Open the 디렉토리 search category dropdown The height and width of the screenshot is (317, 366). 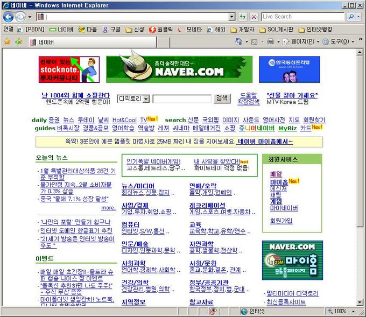[x=133, y=99]
